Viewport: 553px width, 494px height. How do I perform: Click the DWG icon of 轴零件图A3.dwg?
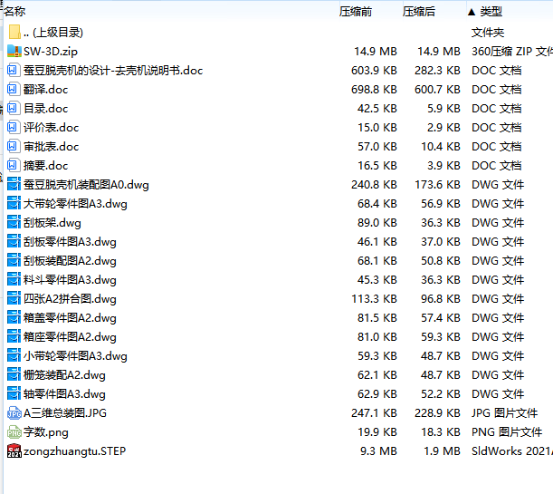coord(14,394)
